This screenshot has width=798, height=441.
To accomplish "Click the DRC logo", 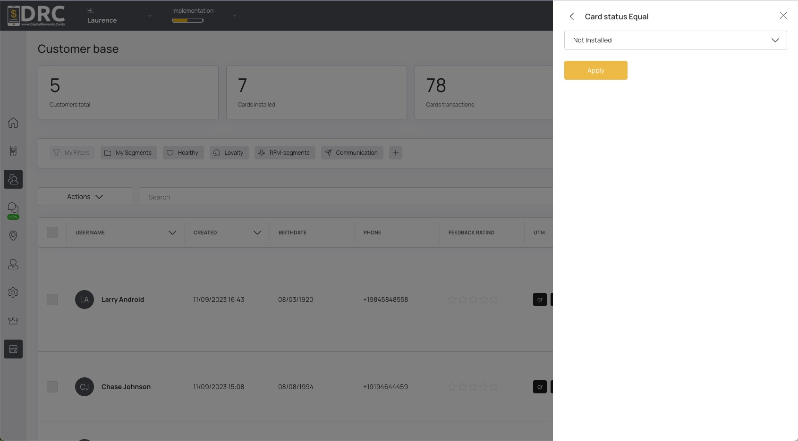I will pyautogui.click(x=36, y=16).
